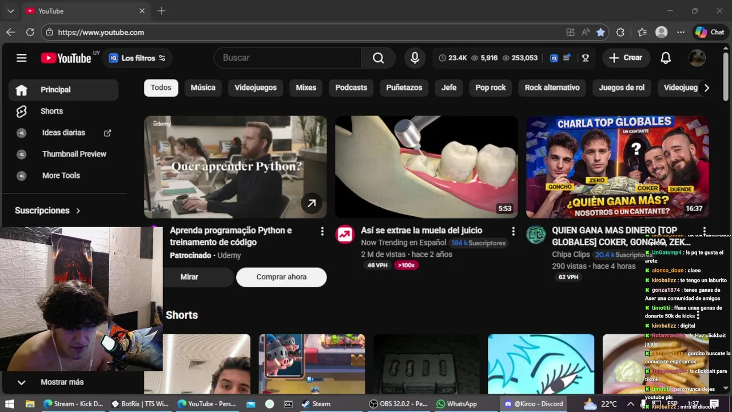
Task: Click the browser back arrow
Action: point(10,33)
